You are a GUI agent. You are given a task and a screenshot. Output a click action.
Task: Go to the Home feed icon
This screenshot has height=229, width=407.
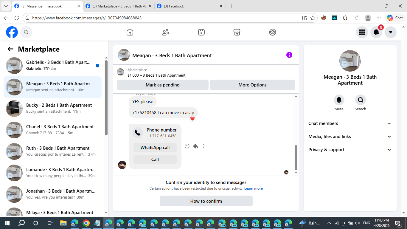[x=130, y=32]
